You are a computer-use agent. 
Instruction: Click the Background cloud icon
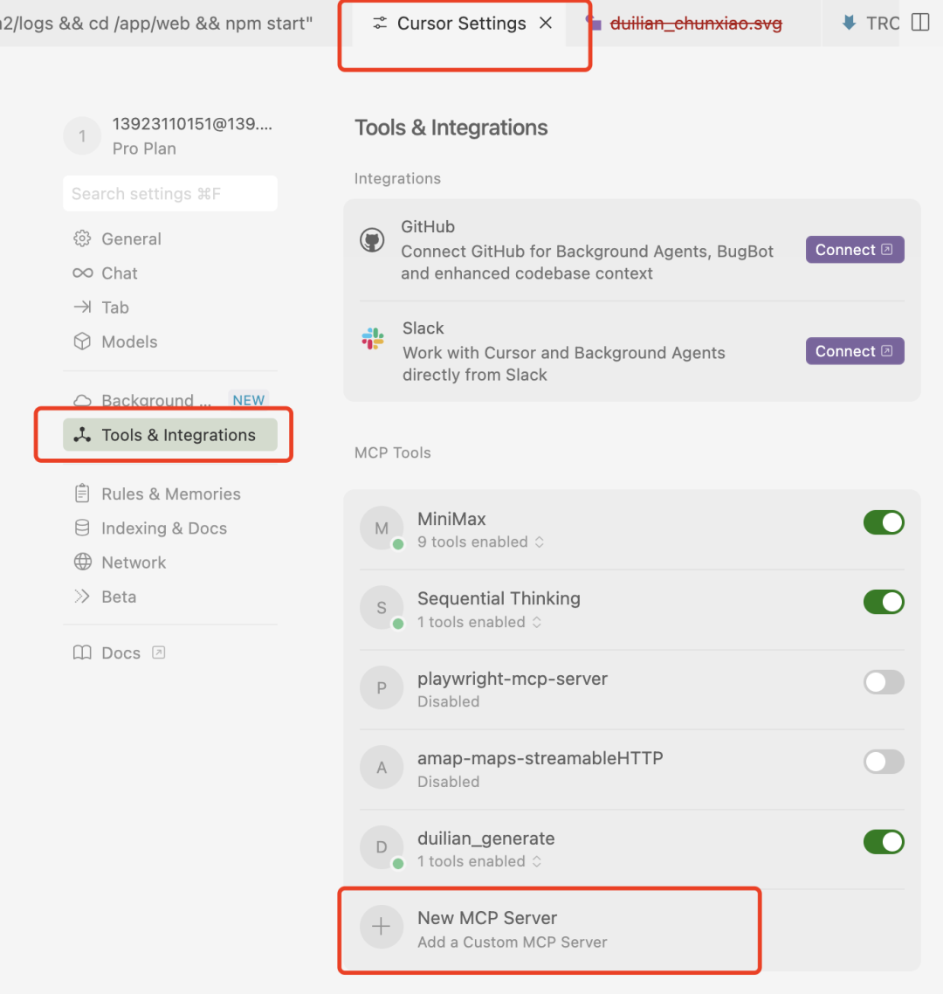pyautogui.click(x=82, y=400)
